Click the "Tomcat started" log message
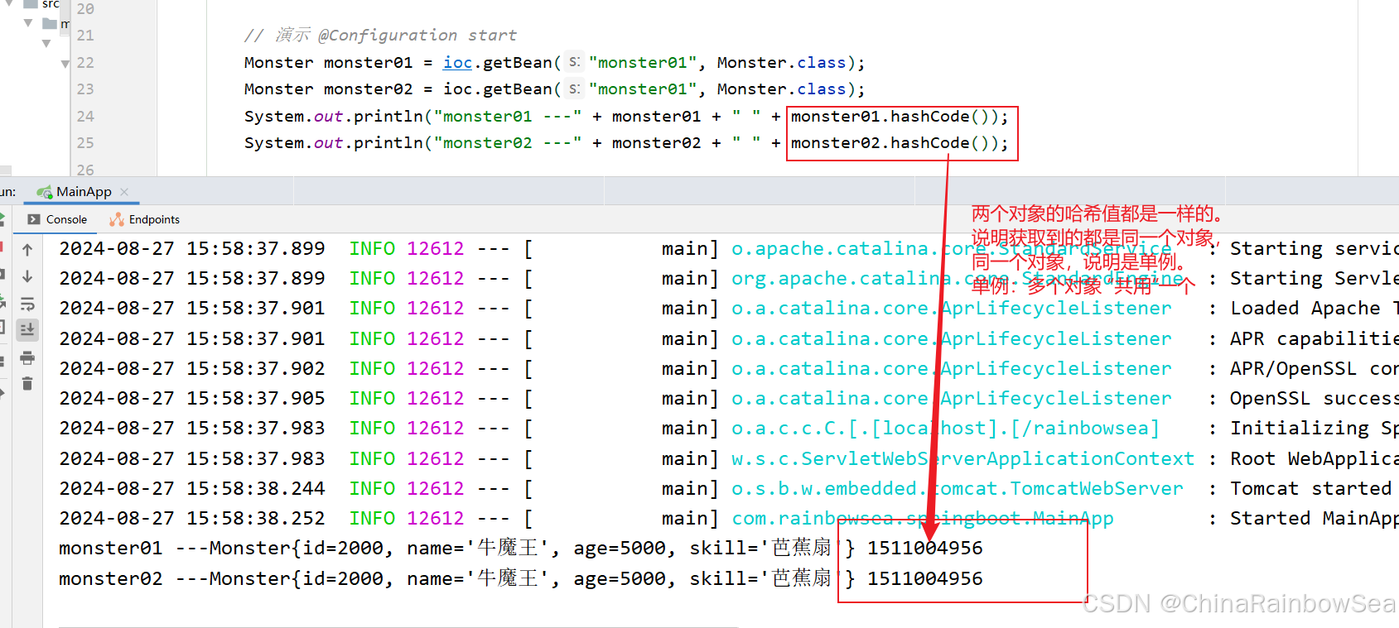This screenshot has width=1399, height=628. (1310, 489)
